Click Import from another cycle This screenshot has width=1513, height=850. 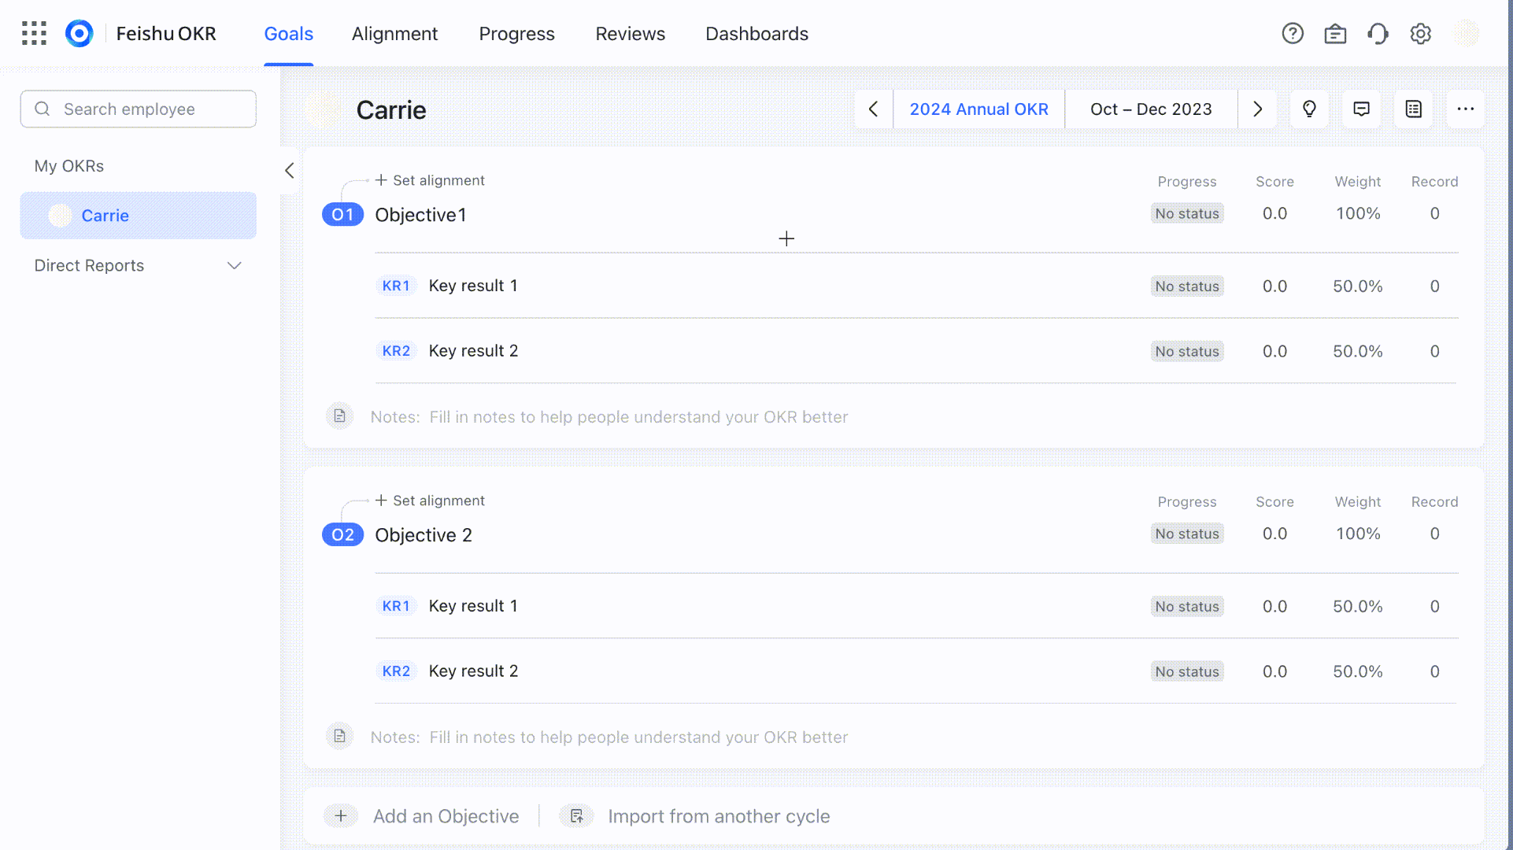pos(718,816)
